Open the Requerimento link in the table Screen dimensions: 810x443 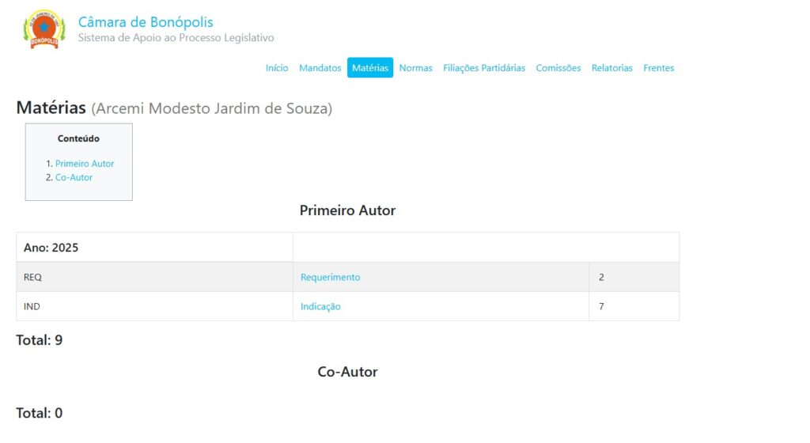tap(330, 278)
